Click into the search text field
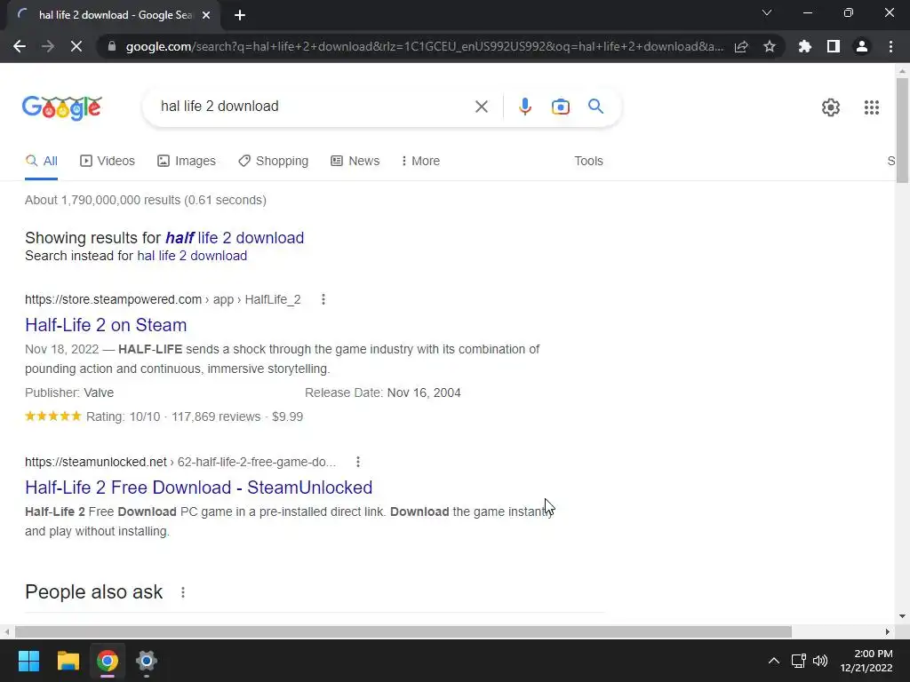 [x=314, y=107]
